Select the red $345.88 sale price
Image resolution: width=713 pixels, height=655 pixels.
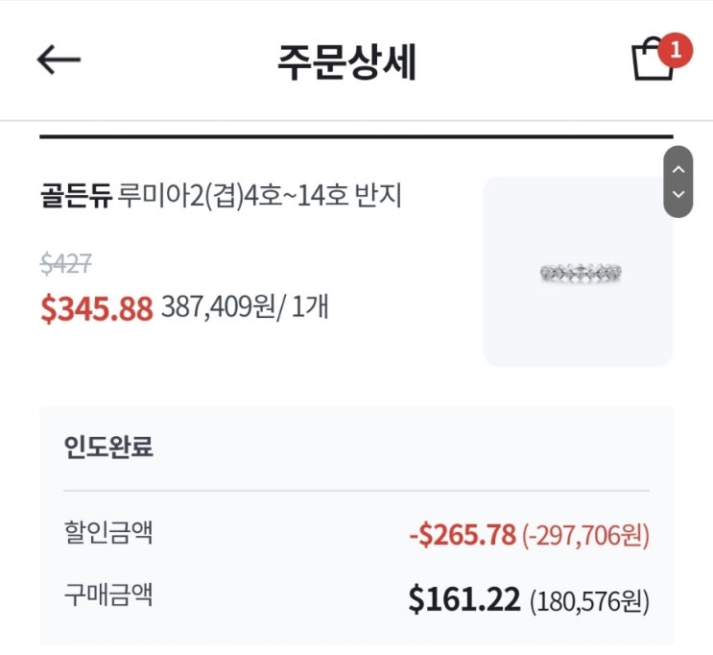pyautogui.click(x=96, y=308)
